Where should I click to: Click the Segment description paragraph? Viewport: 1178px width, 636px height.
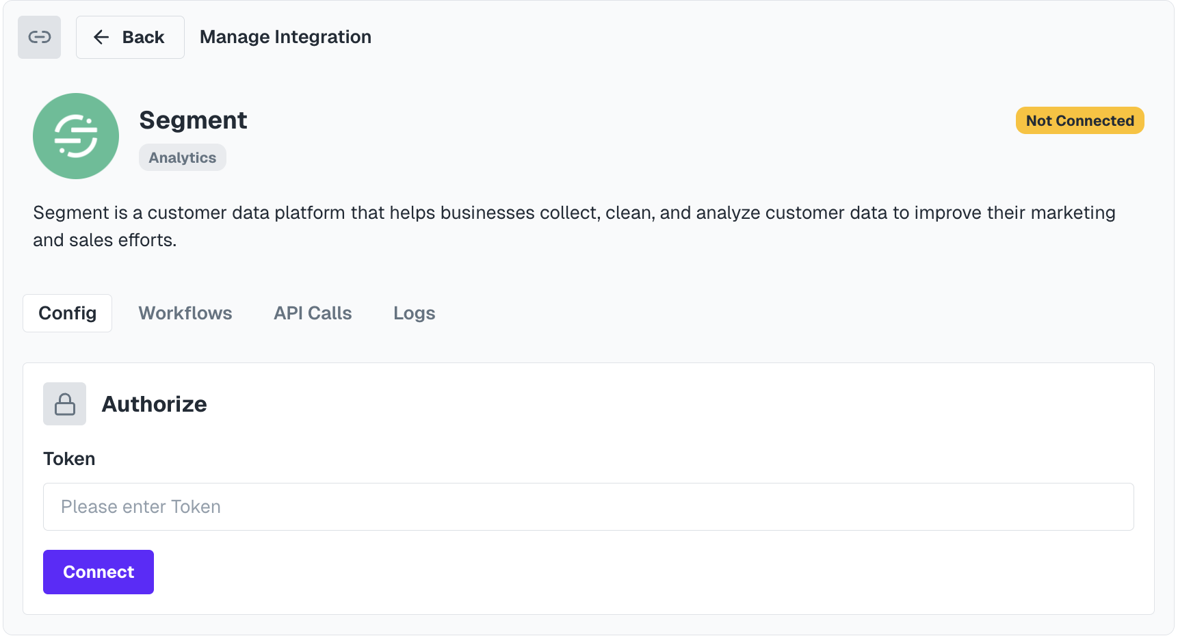[x=573, y=226]
